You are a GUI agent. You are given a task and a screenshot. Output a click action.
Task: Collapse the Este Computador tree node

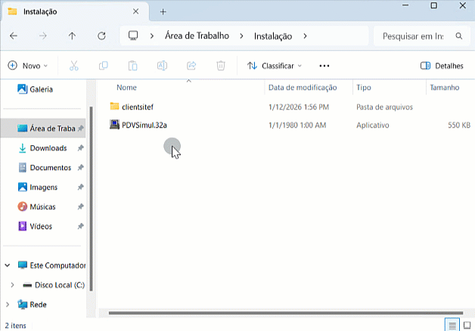pyautogui.click(x=8, y=265)
